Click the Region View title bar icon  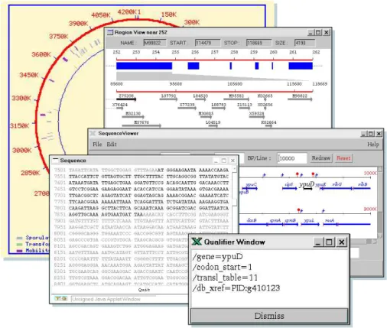pos(110,32)
